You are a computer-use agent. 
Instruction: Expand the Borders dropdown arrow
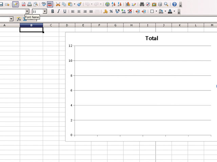(156, 11)
